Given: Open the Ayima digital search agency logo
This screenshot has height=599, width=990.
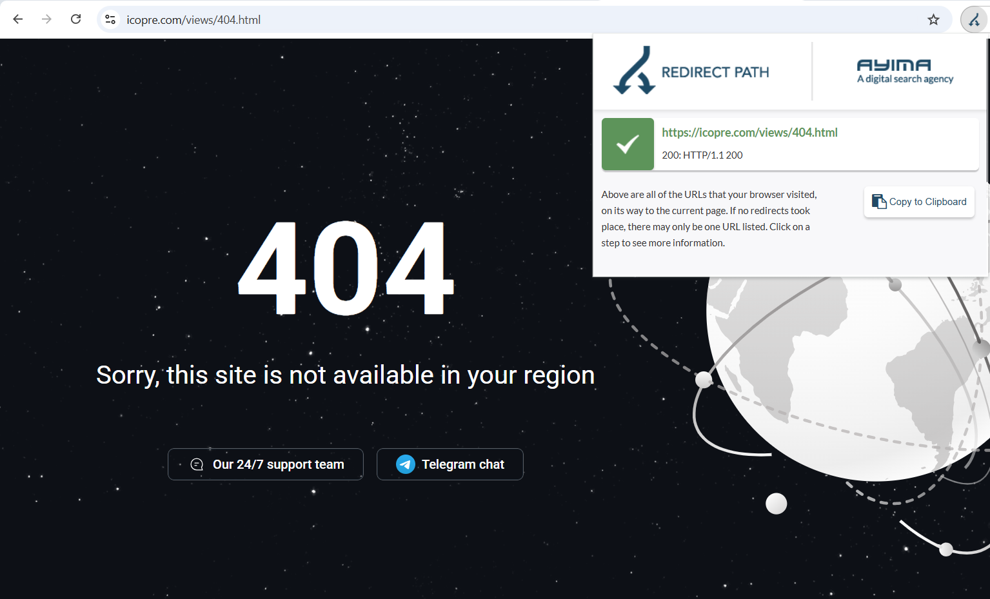Looking at the screenshot, I should click(905, 72).
